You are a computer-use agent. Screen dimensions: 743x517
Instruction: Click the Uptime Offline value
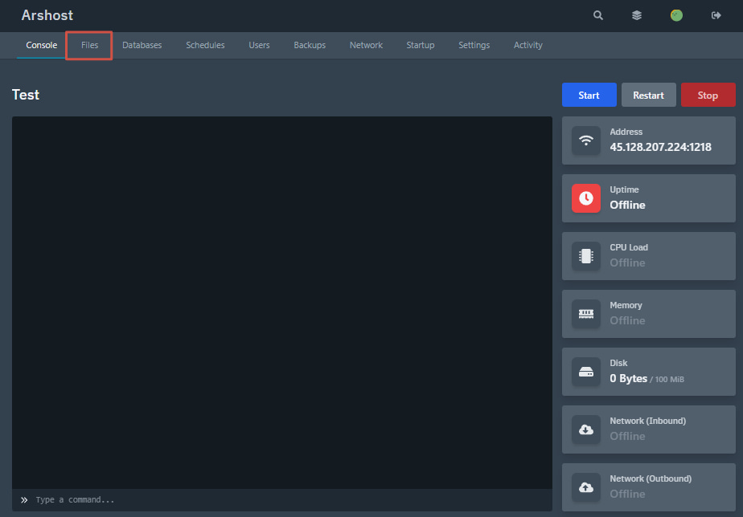(x=627, y=205)
